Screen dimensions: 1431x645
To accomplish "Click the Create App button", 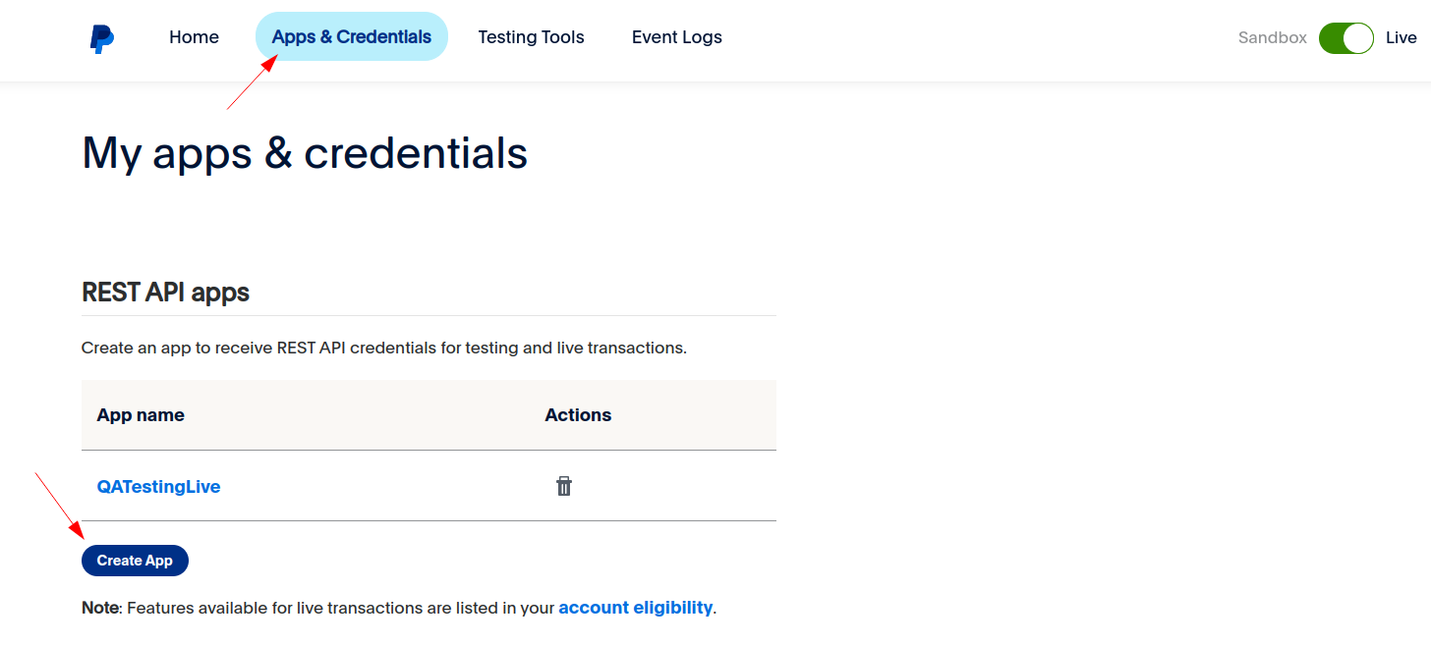I will (x=135, y=561).
